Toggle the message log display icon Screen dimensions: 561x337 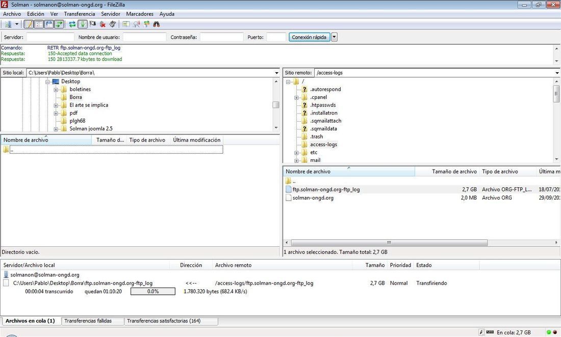tap(29, 24)
